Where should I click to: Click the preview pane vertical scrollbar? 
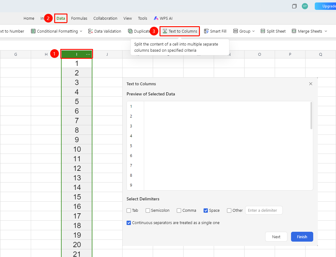(311, 116)
